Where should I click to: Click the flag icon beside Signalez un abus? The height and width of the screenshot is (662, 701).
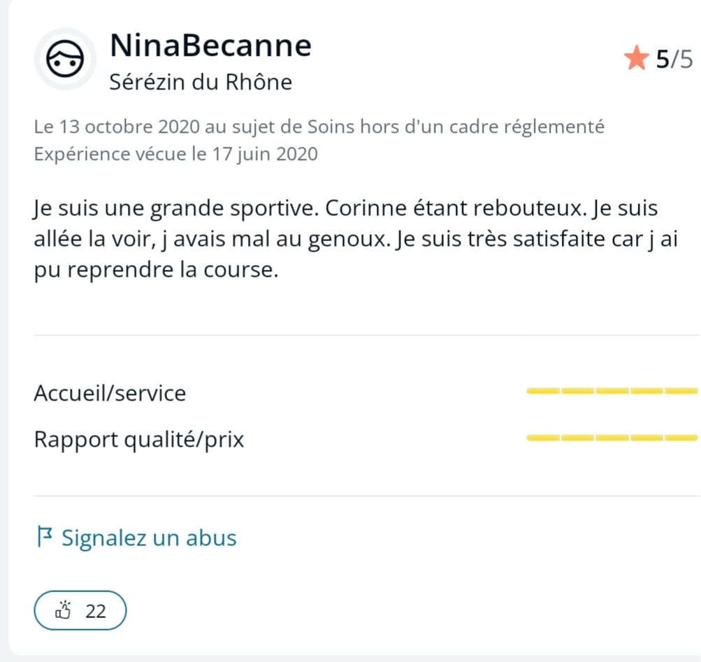[x=45, y=536]
